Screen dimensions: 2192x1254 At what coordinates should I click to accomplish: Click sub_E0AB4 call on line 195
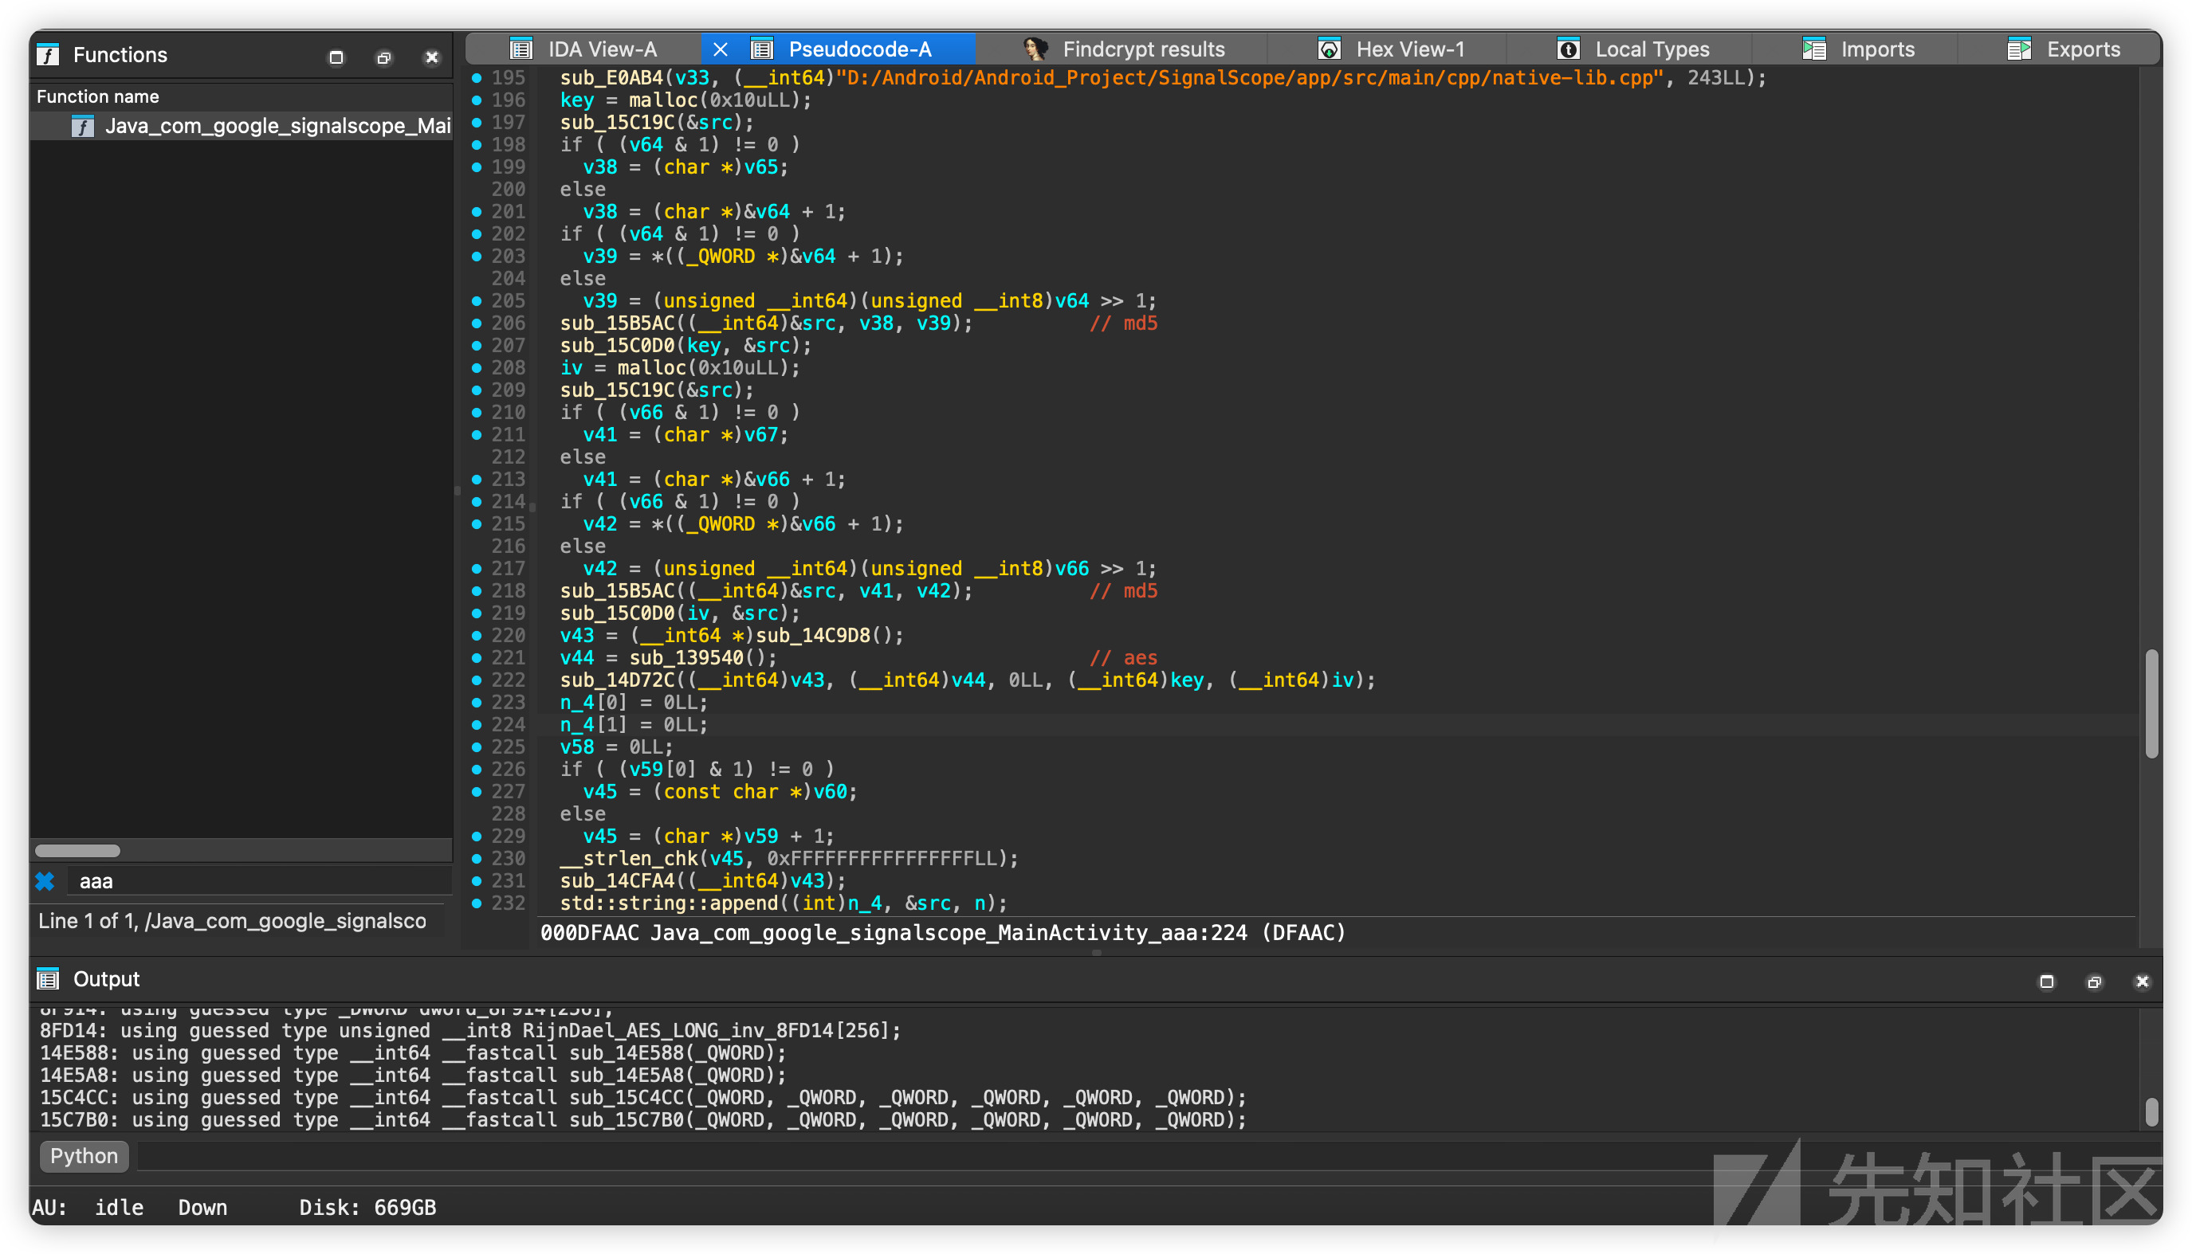(611, 77)
